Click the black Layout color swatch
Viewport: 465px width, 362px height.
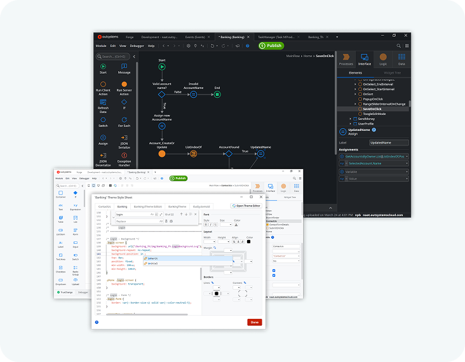[250, 241]
